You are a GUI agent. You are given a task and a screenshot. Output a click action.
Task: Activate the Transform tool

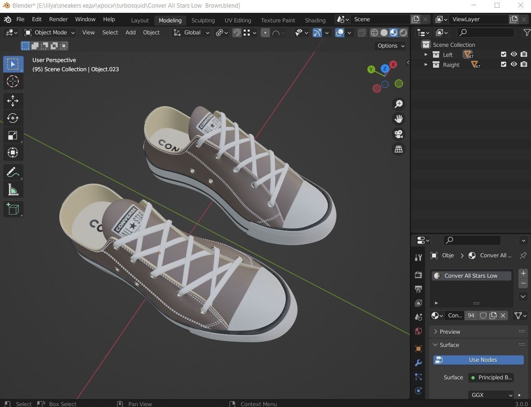pos(13,152)
